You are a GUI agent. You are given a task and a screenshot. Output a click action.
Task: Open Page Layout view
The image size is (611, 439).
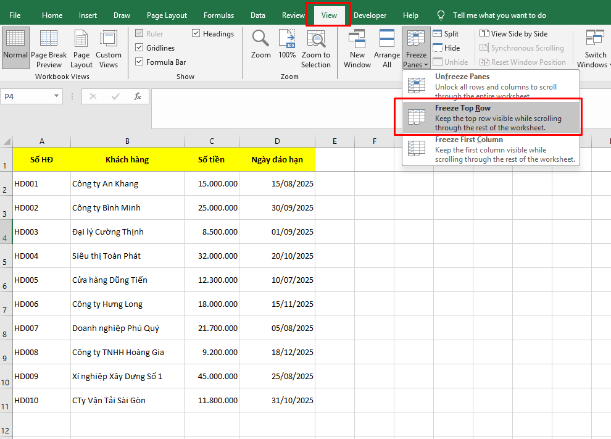click(x=81, y=48)
